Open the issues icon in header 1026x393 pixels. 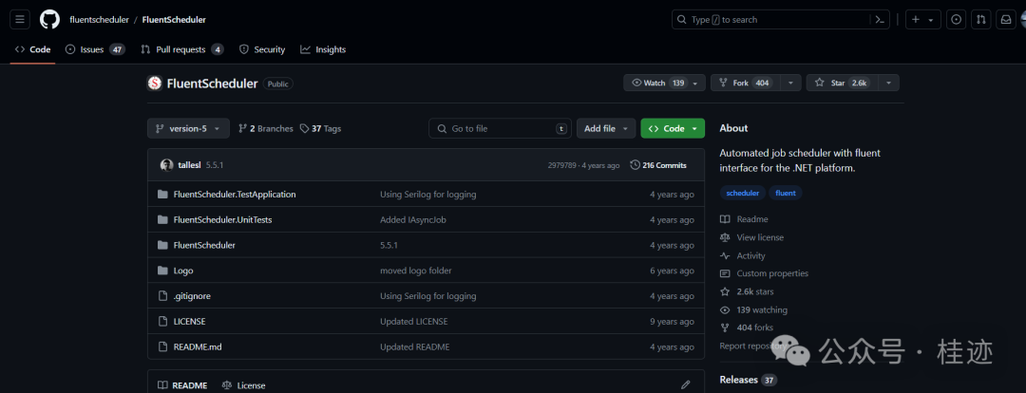point(956,19)
